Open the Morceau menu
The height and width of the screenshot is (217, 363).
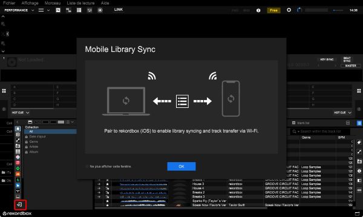tap(53, 3)
